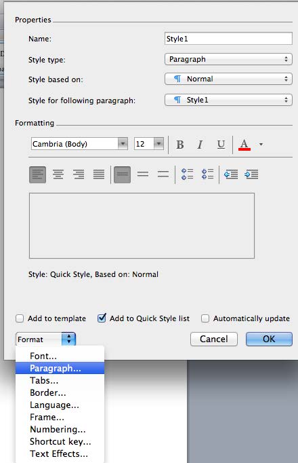Screen dimensions: 298x463
Task: Toggle Italic formatting button
Action: pos(200,145)
